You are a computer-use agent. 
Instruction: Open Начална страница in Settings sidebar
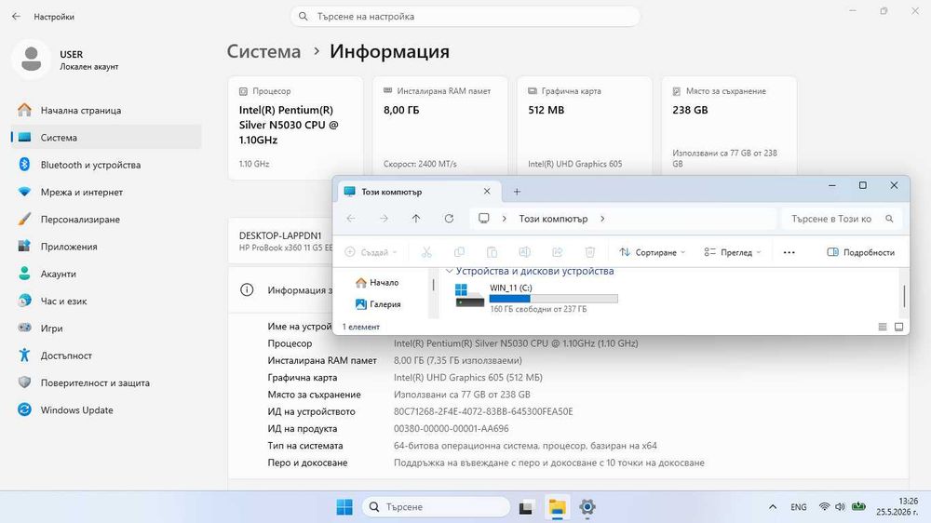click(106, 111)
